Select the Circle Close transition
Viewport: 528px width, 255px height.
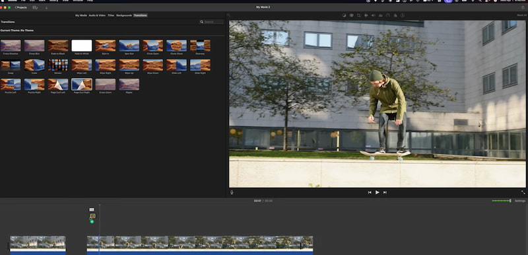(176, 46)
